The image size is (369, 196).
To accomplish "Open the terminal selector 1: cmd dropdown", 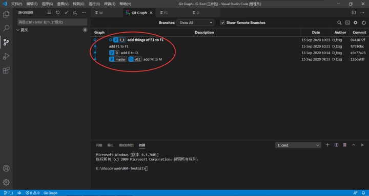I will tap(298, 145).
